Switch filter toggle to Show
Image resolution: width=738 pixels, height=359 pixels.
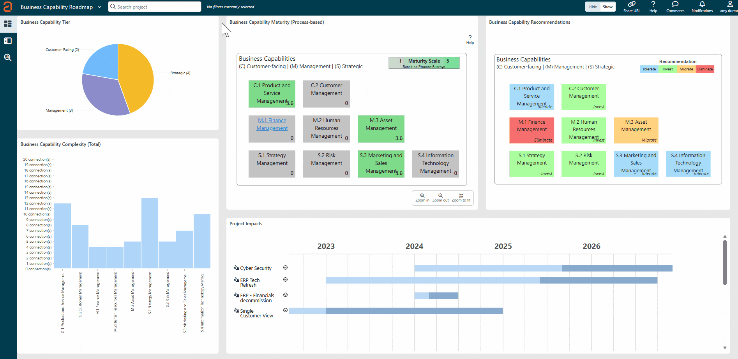(607, 7)
